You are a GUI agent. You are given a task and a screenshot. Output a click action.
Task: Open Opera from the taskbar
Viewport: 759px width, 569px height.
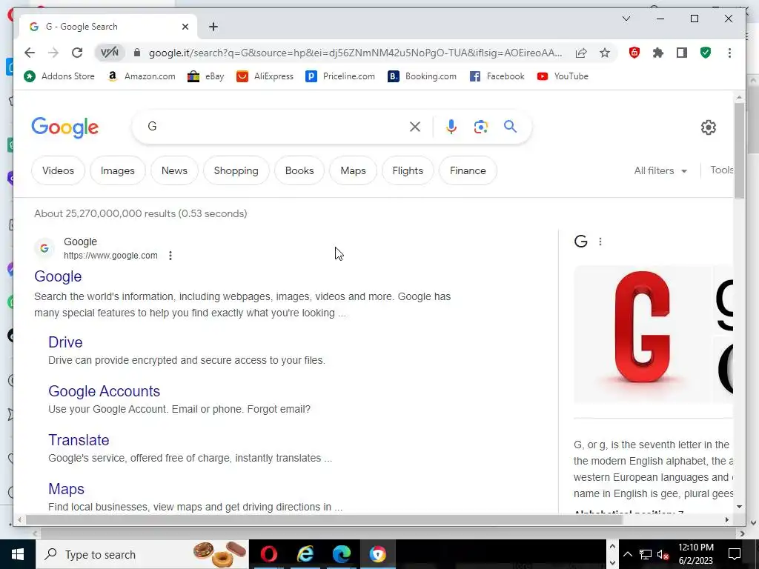tap(268, 554)
